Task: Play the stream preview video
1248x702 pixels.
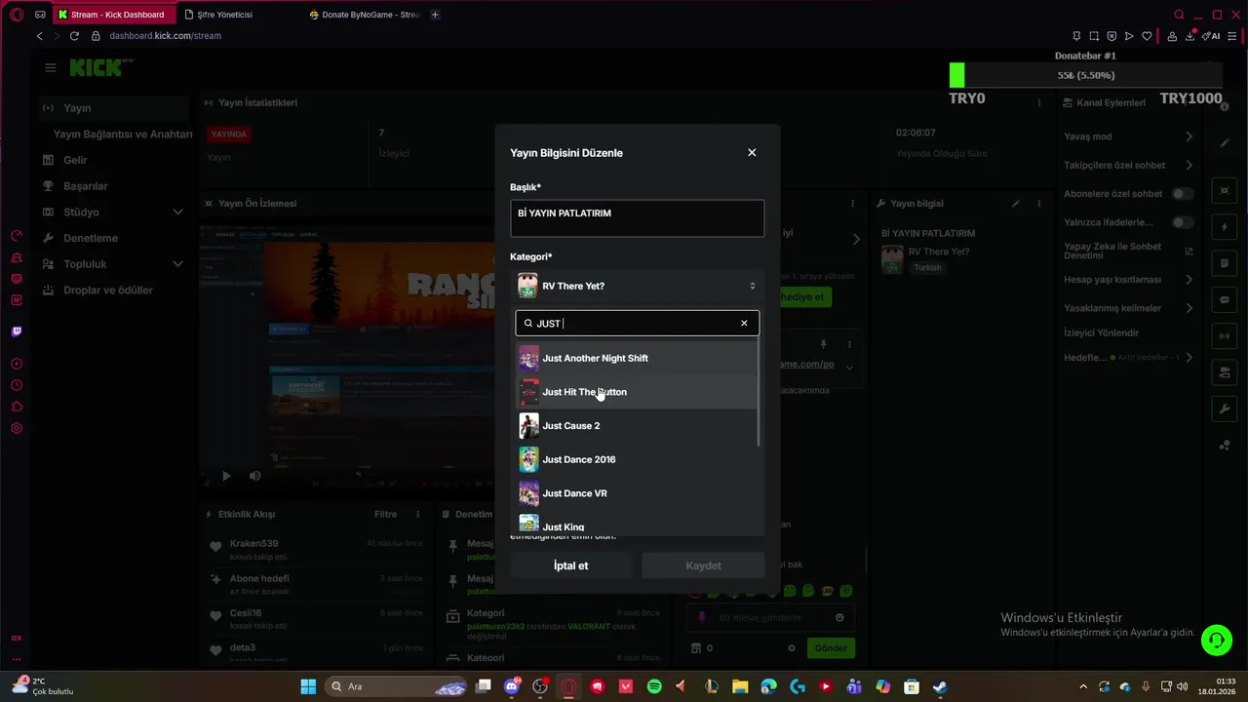Action: click(x=226, y=476)
